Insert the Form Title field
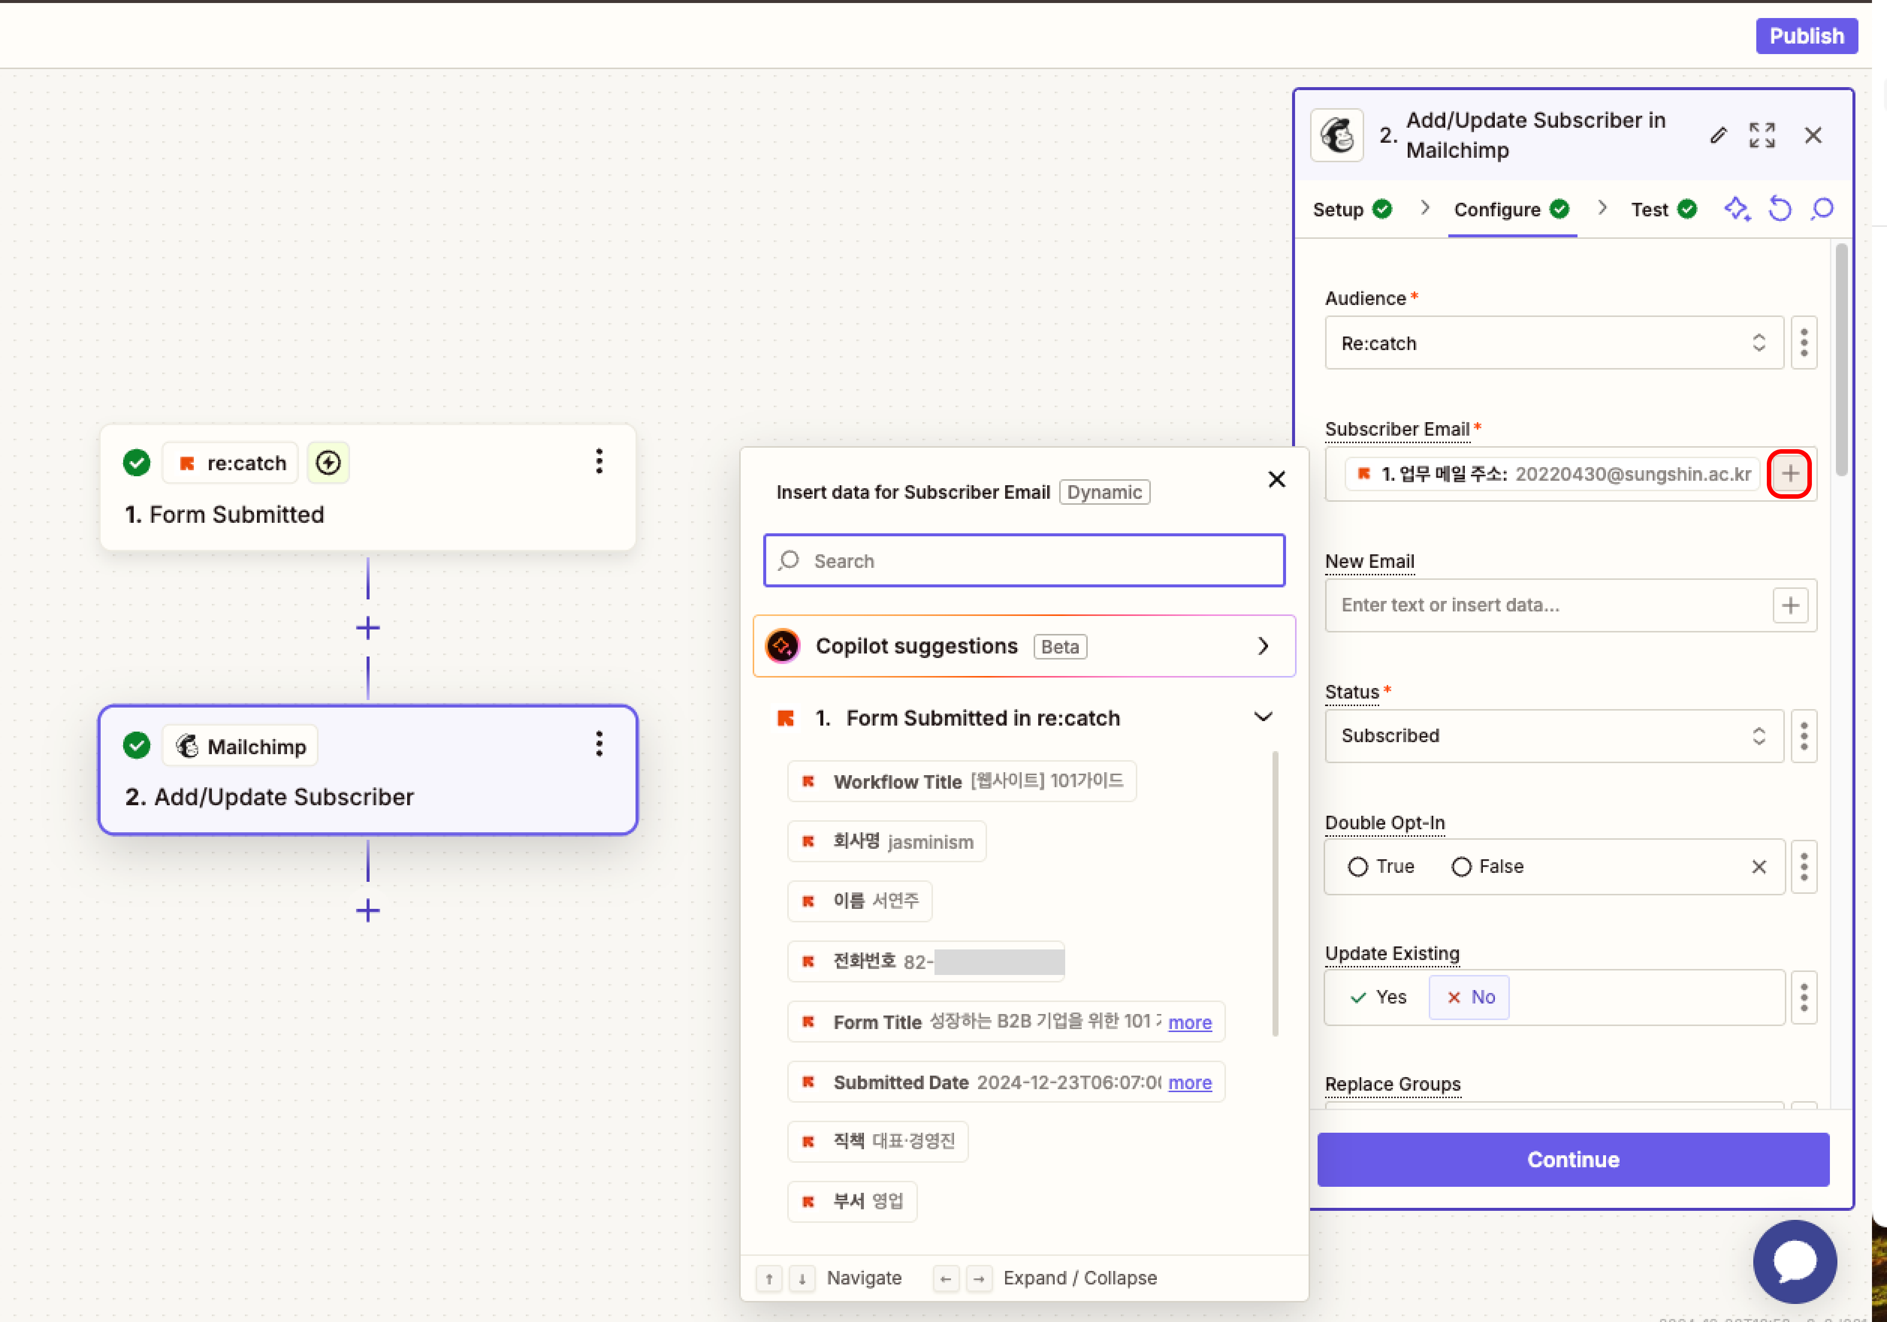Screen dimensions: 1887x1322 pos(1006,1022)
